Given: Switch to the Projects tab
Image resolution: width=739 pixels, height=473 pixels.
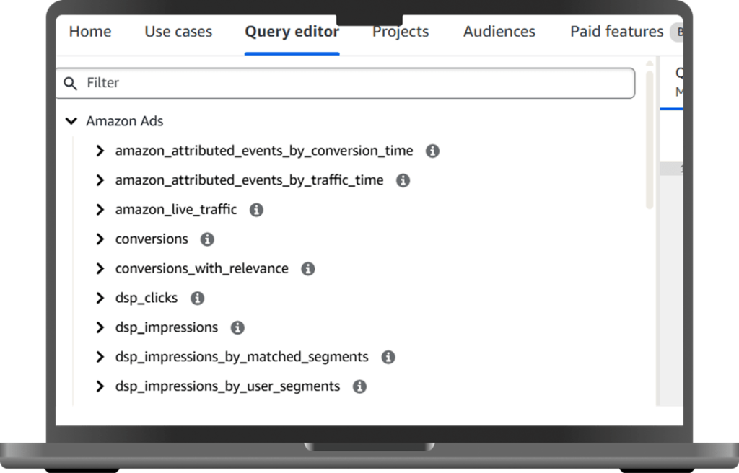Looking at the screenshot, I should click(400, 32).
